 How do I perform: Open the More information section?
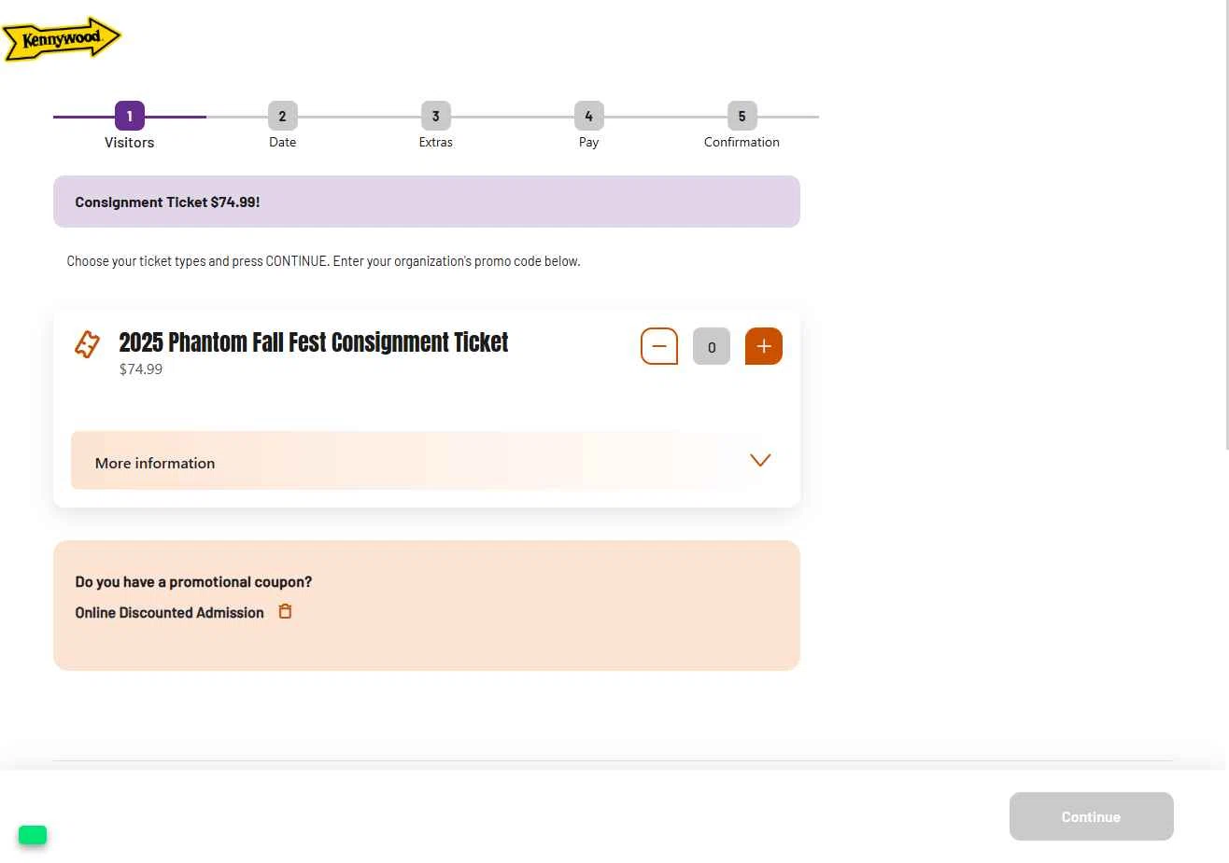point(155,463)
